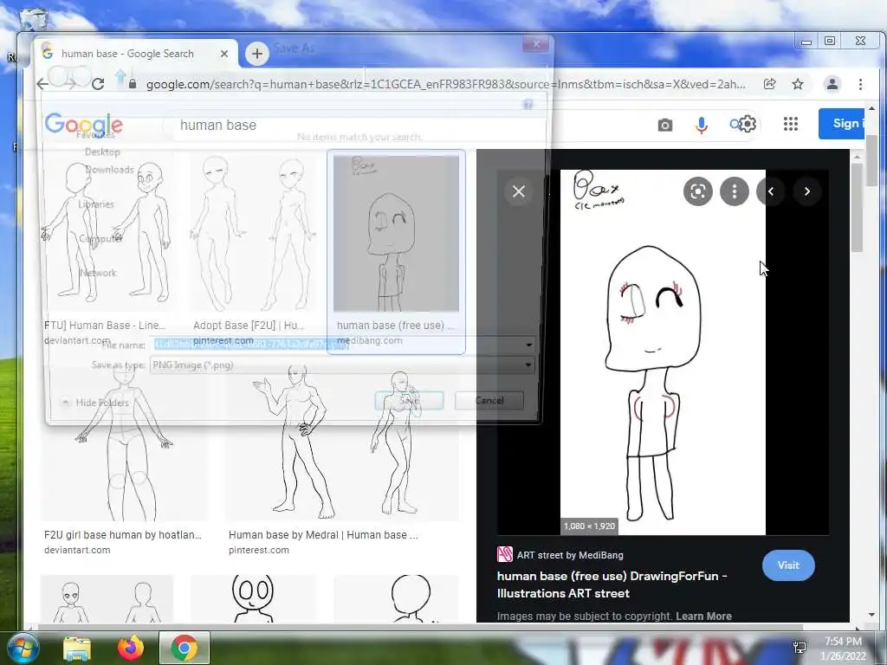Search by image using the camera icon

[x=665, y=125]
